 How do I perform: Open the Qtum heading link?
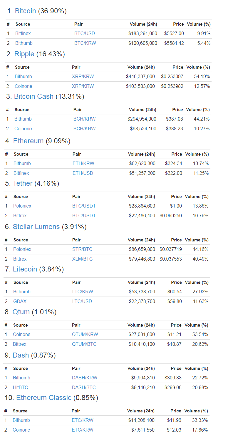click(x=21, y=312)
